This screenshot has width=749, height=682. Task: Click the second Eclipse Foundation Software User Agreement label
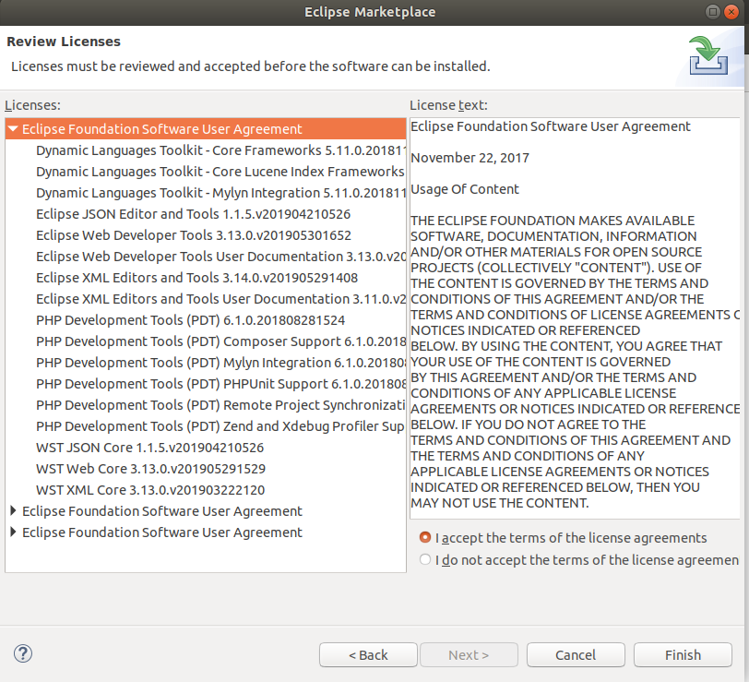[x=162, y=511]
